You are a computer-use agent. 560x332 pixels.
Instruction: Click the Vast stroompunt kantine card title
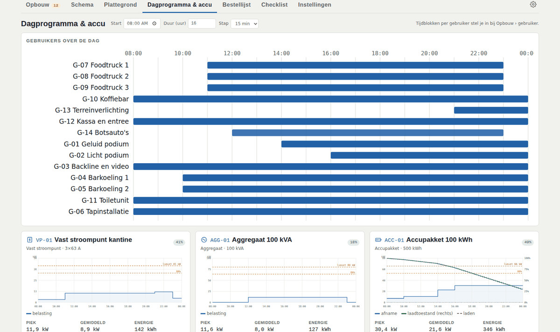tap(93, 240)
